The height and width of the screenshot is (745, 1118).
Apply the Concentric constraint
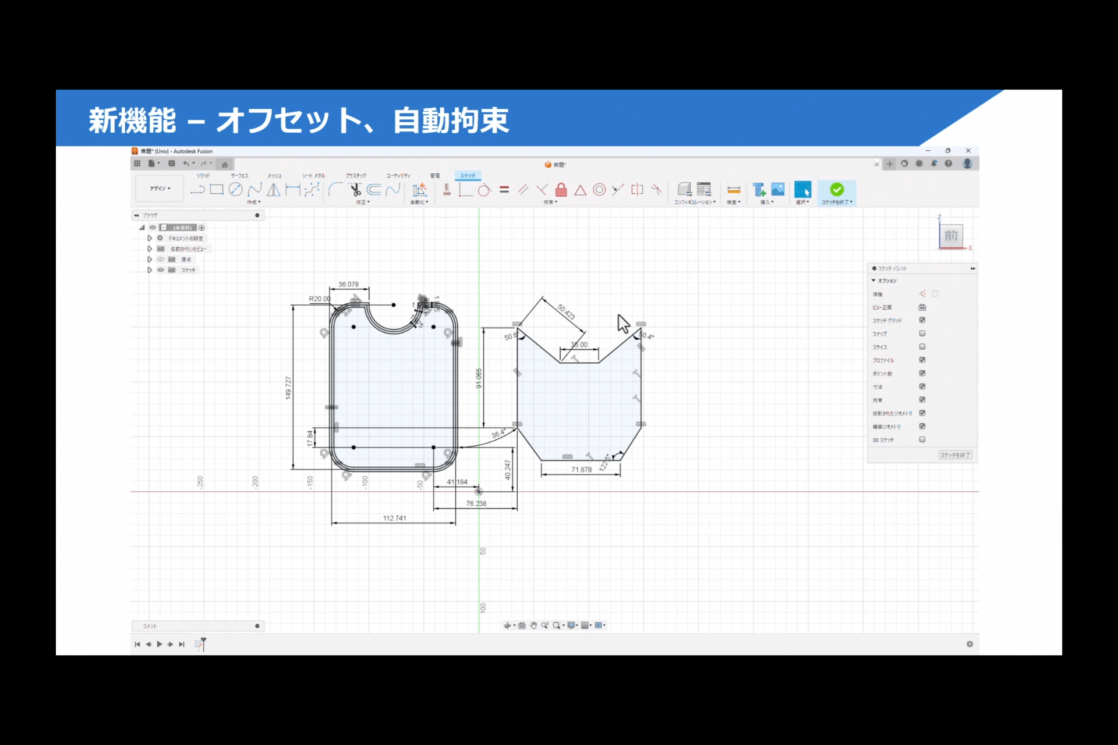tap(599, 190)
